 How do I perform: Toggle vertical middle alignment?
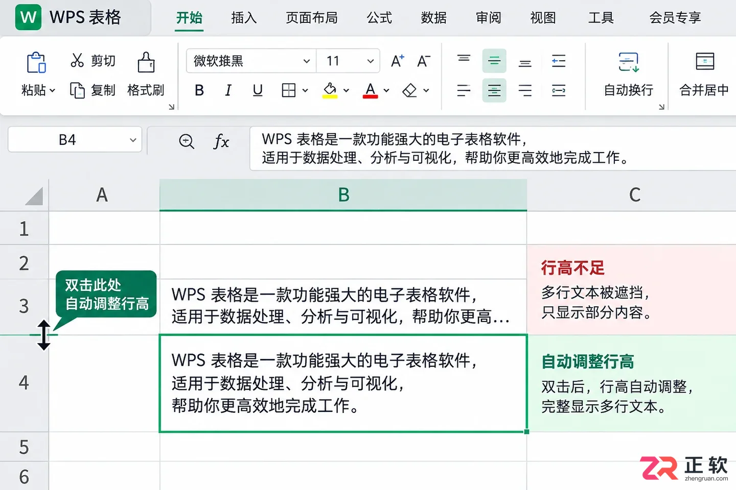(494, 61)
